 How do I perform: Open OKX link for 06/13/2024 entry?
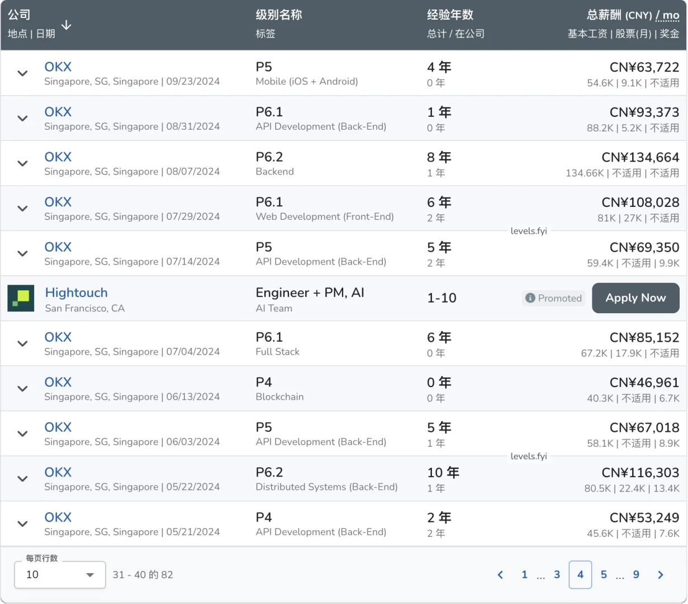(58, 382)
